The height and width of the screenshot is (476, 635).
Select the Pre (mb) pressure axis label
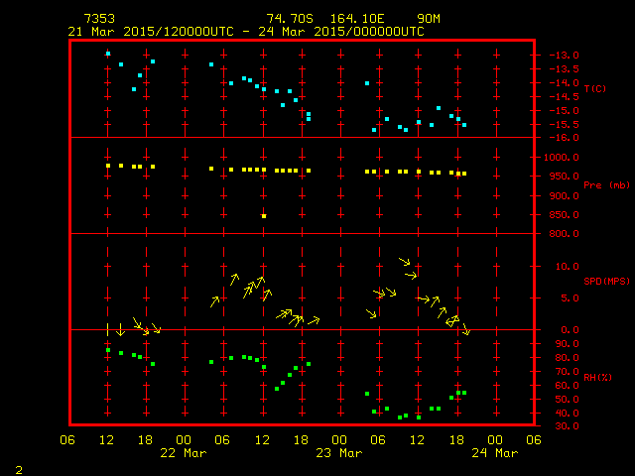click(605, 185)
